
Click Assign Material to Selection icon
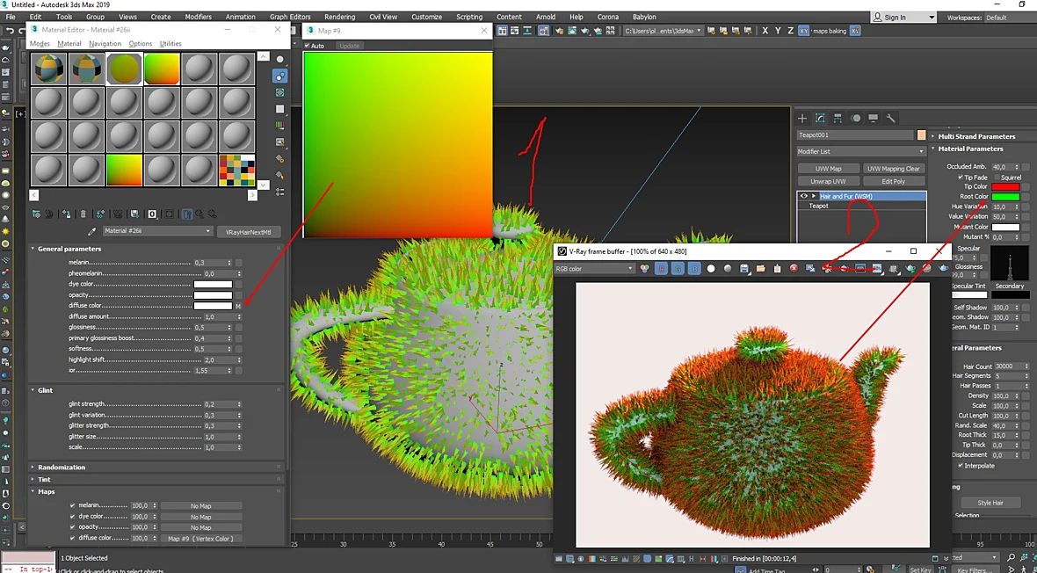[x=66, y=214]
